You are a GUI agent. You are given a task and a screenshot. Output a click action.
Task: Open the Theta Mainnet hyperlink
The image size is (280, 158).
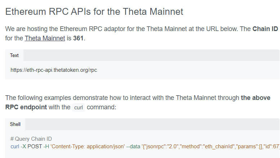click(x=45, y=38)
